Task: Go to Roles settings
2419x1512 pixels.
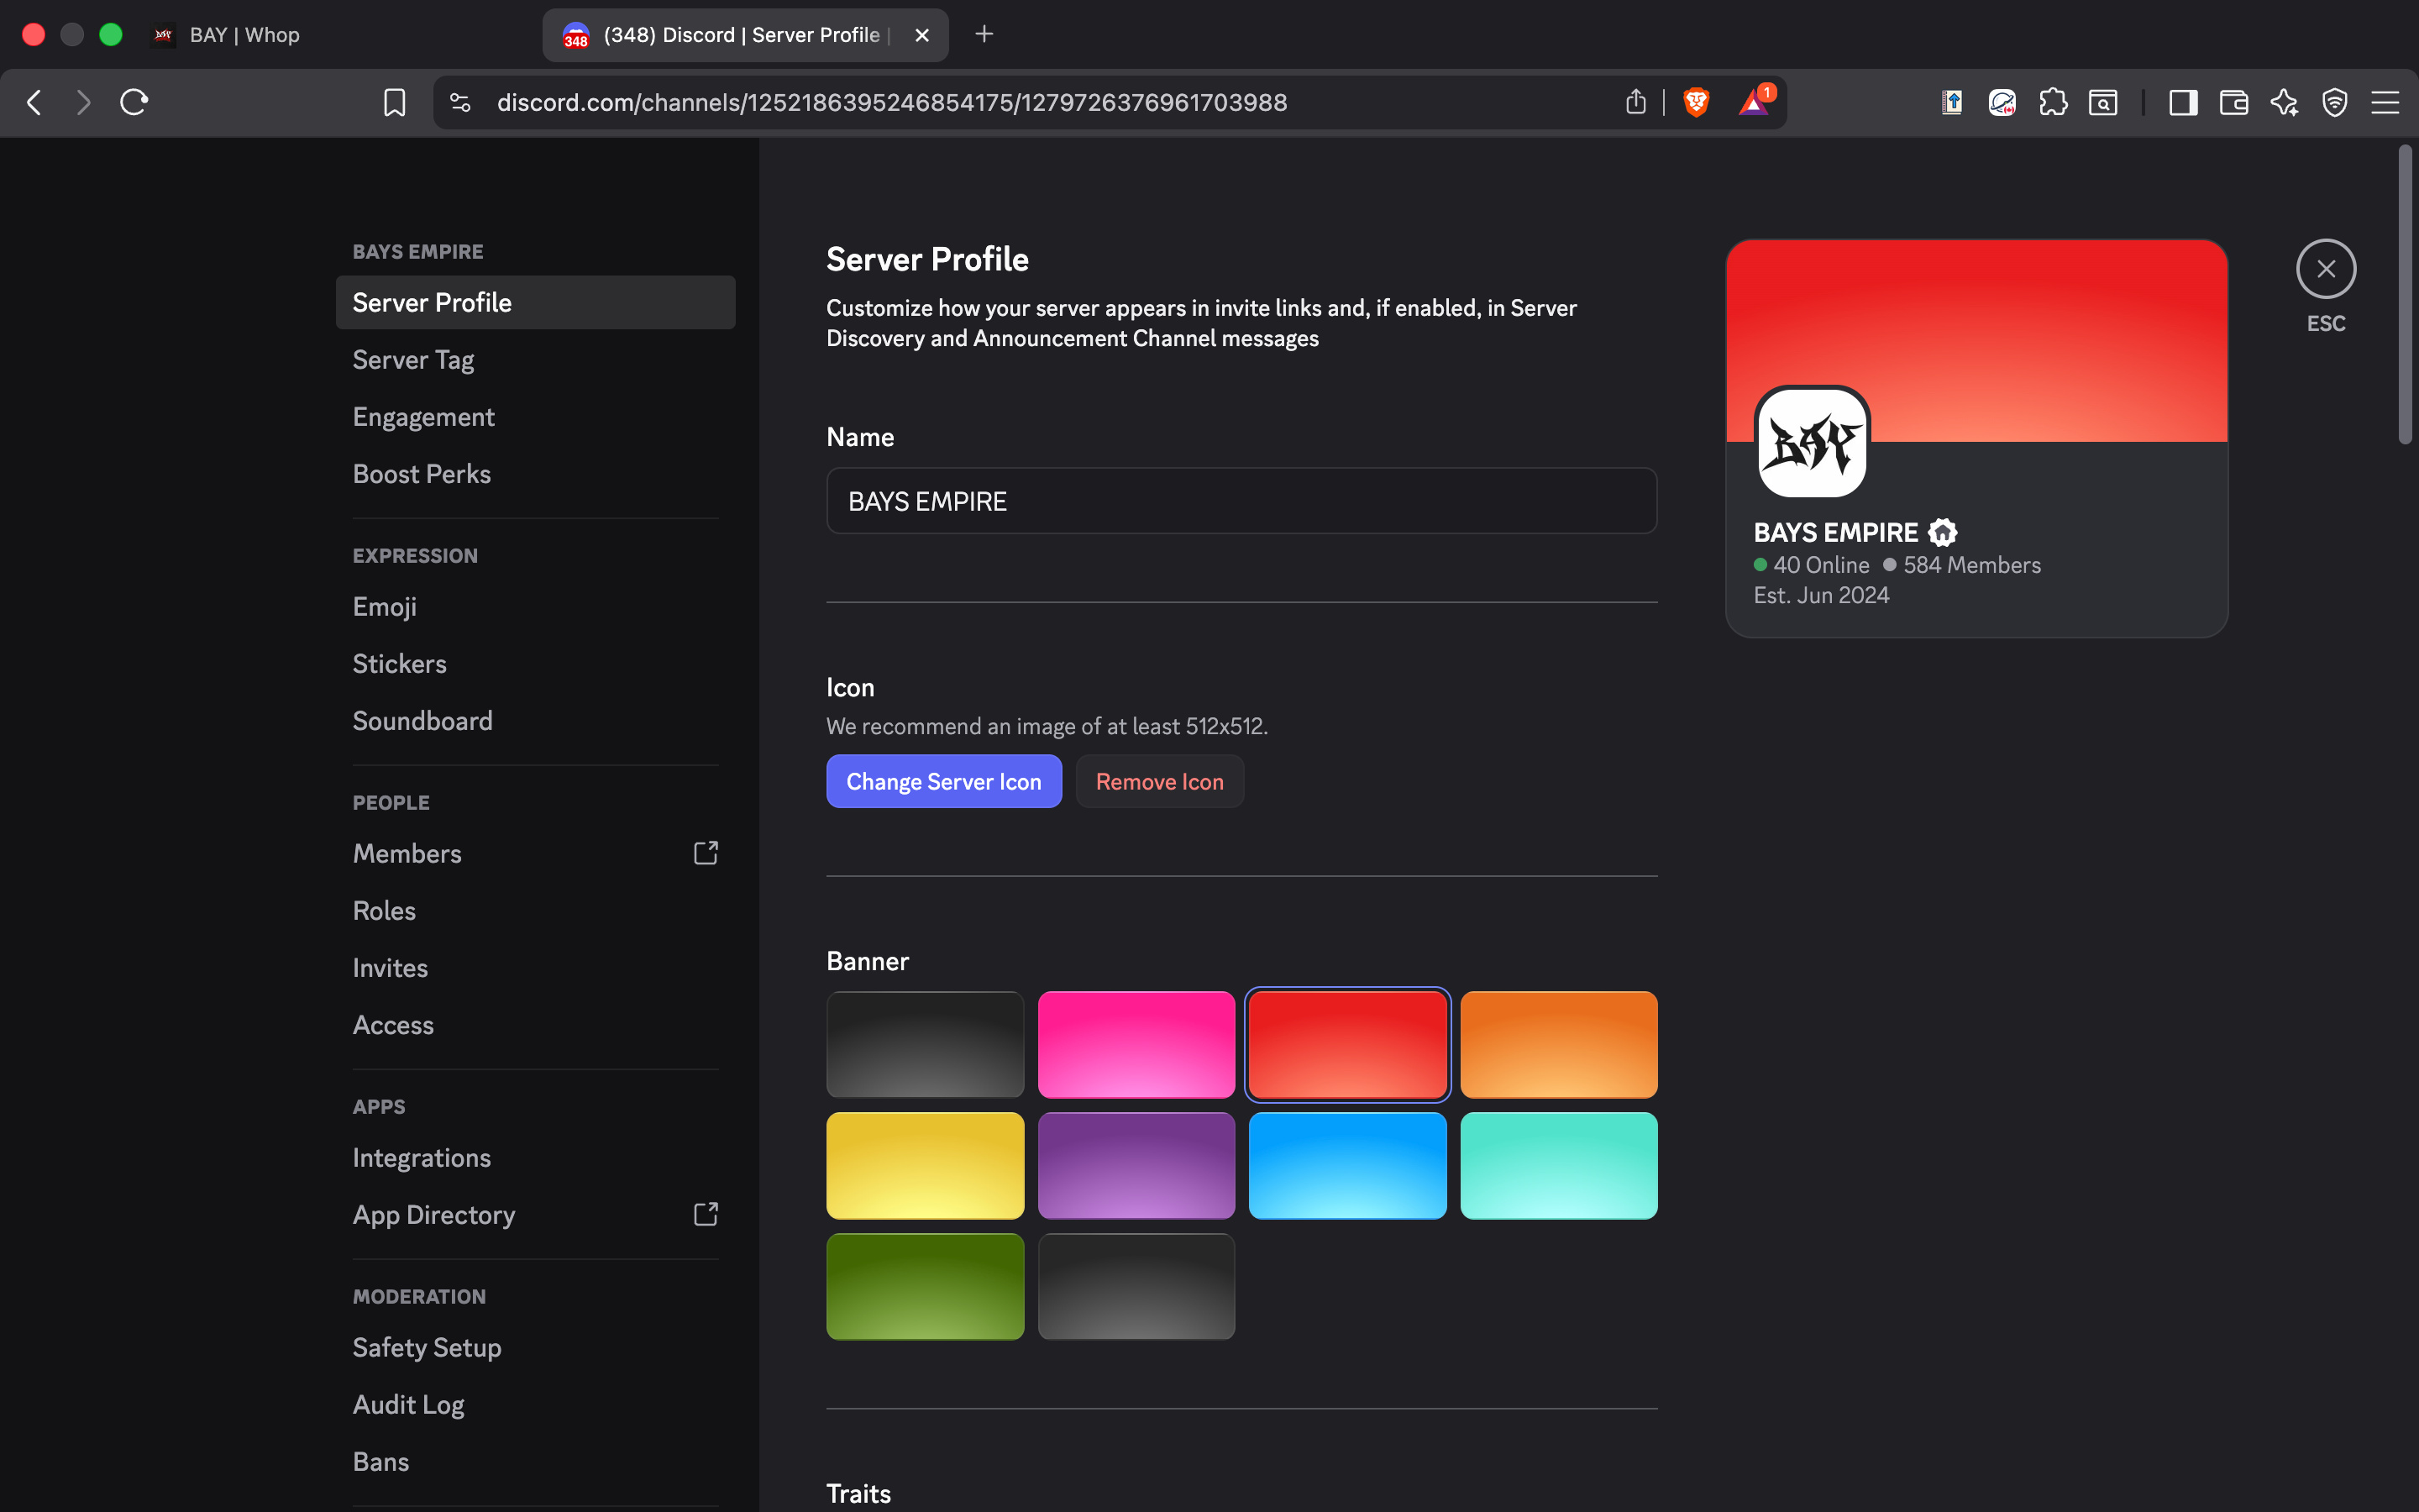Action: [x=536, y=910]
